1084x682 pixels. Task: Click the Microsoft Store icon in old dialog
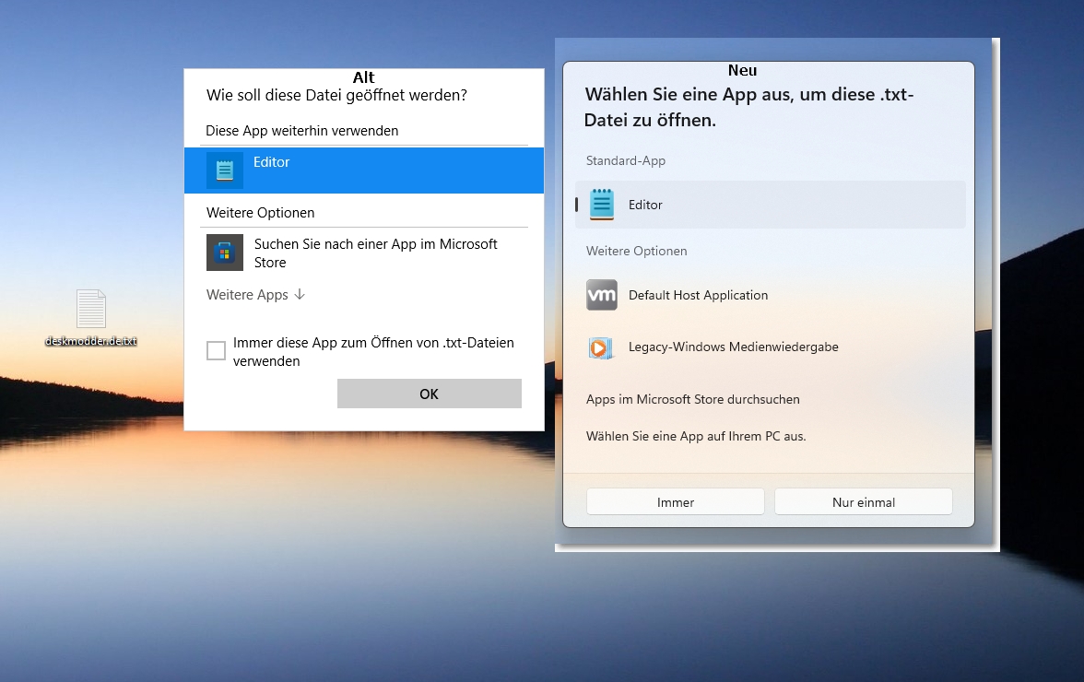click(x=225, y=253)
